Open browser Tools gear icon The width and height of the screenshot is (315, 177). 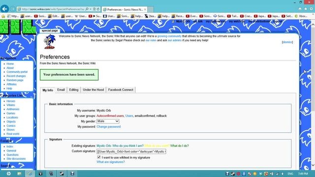311,9
